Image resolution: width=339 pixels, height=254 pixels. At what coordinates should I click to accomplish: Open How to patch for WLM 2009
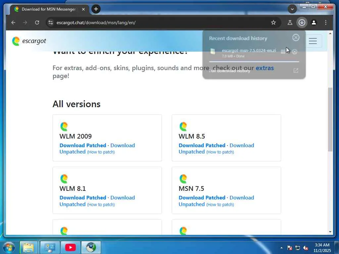[101, 152]
